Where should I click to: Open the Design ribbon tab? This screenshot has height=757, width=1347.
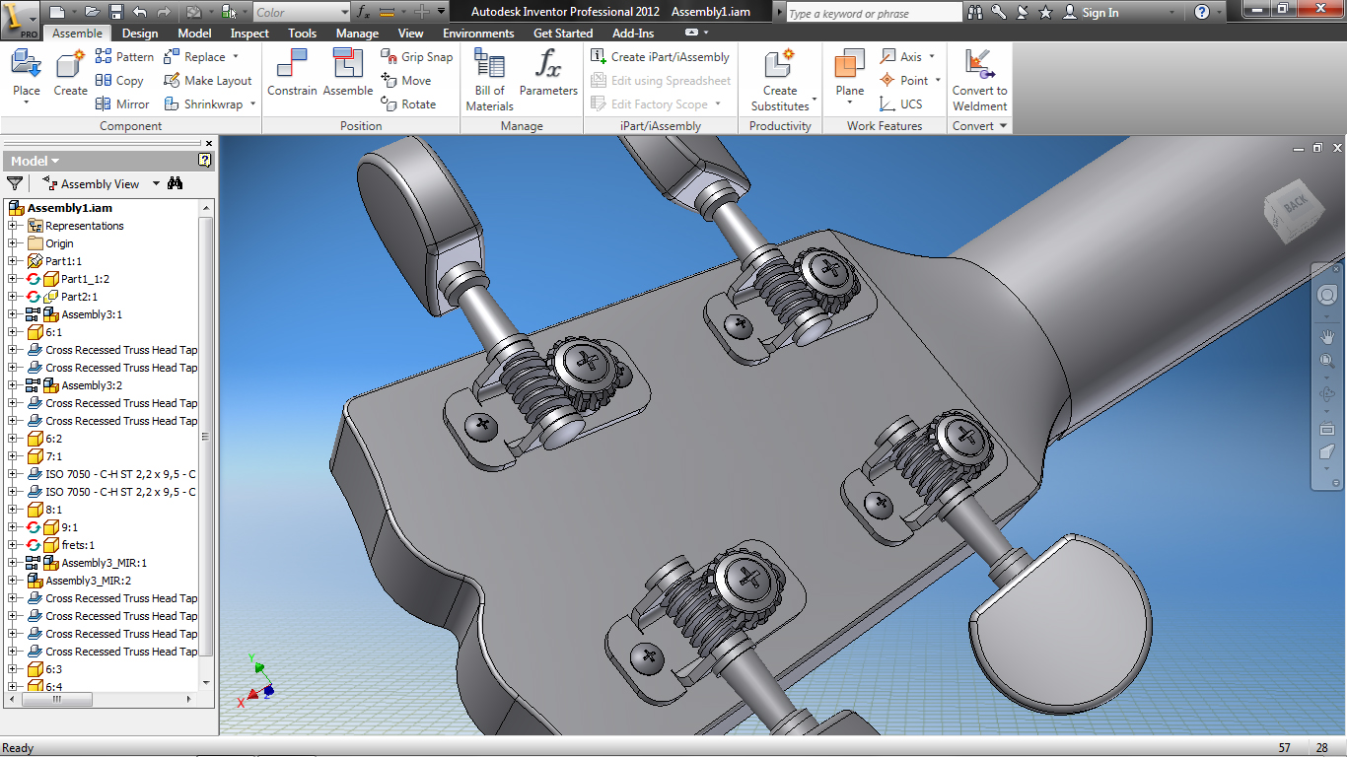[140, 34]
